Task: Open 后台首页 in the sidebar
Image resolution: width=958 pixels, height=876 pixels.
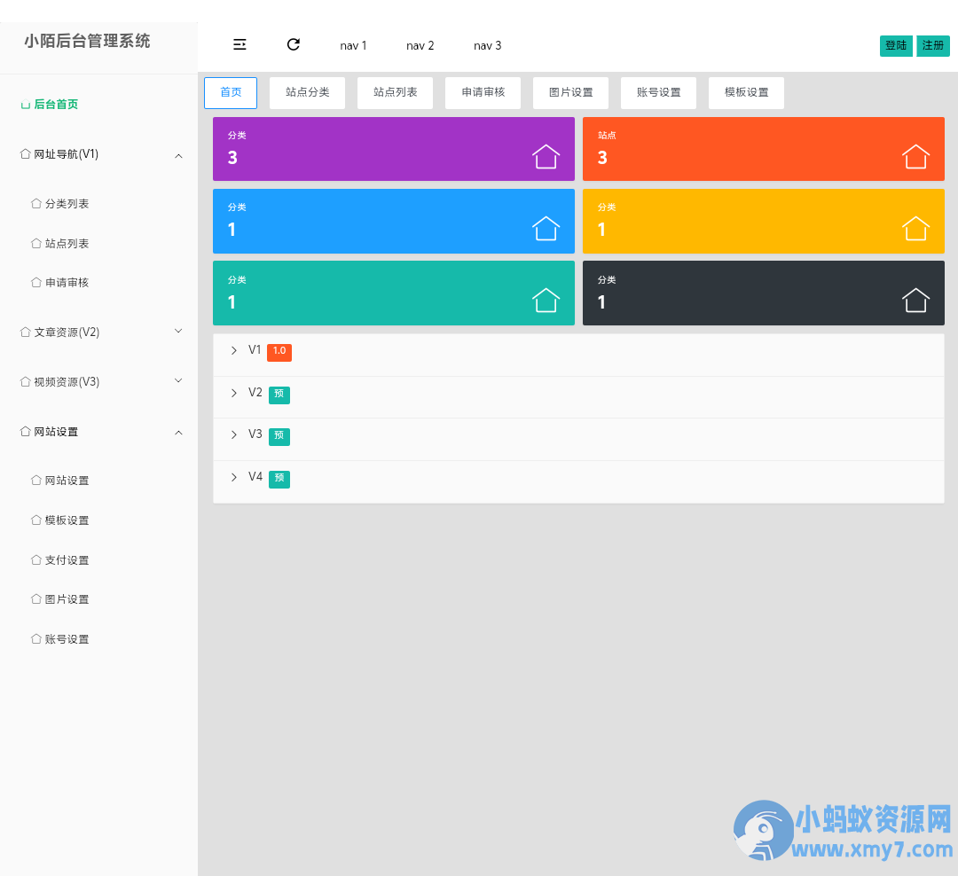Action: click(56, 105)
